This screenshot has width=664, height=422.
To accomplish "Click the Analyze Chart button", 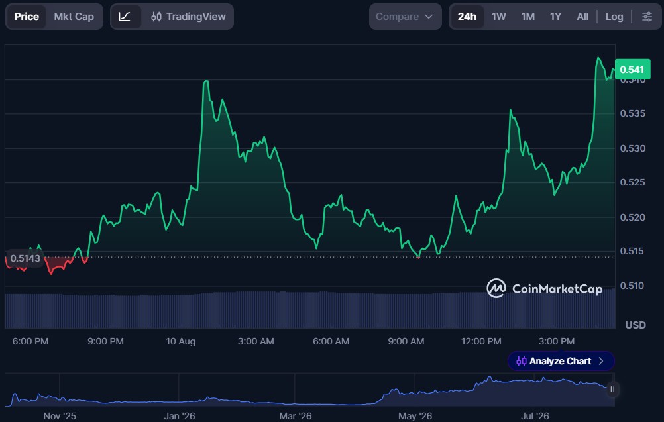I will pyautogui.click(x=561, y=361).
